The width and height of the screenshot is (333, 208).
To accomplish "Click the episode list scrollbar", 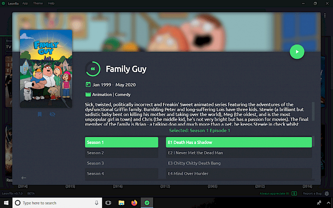I will coord(313,141).
